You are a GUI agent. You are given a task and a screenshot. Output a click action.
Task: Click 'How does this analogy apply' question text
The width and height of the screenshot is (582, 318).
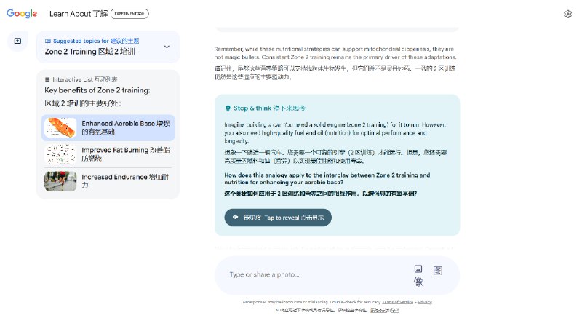[x=327, y=178]
